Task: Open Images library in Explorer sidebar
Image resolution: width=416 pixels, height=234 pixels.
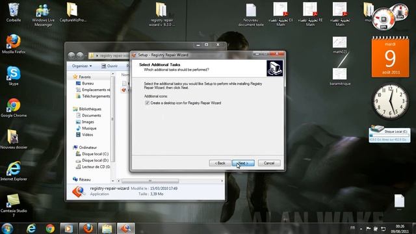Action: (85, 122)
